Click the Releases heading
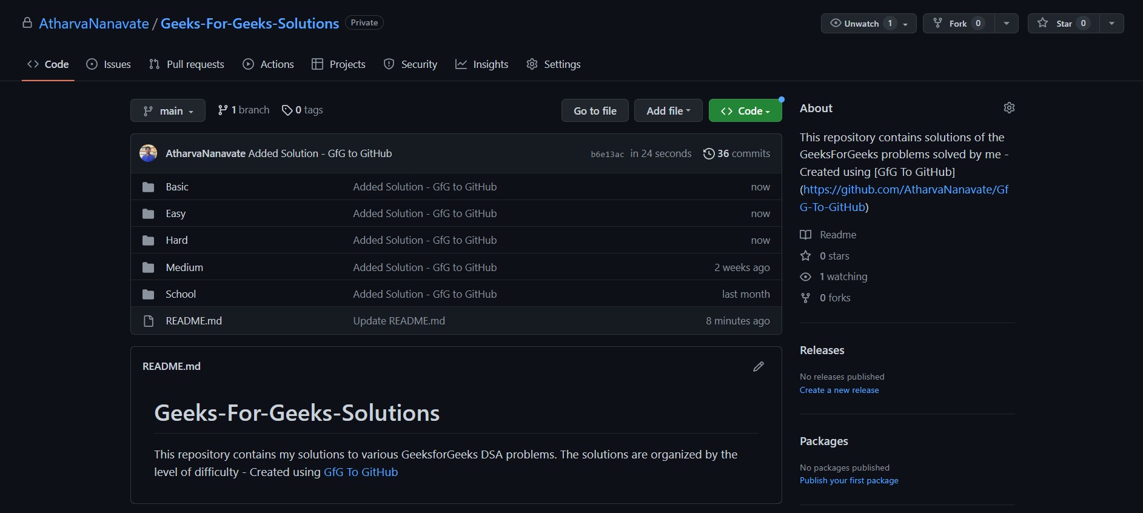1143x513 pixels. point(822,350)
